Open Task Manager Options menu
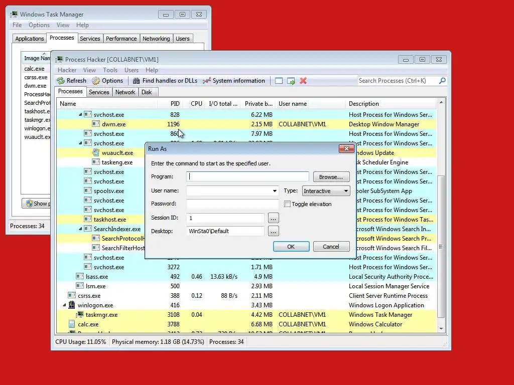514x385 pixels. [x=39, y=25]
